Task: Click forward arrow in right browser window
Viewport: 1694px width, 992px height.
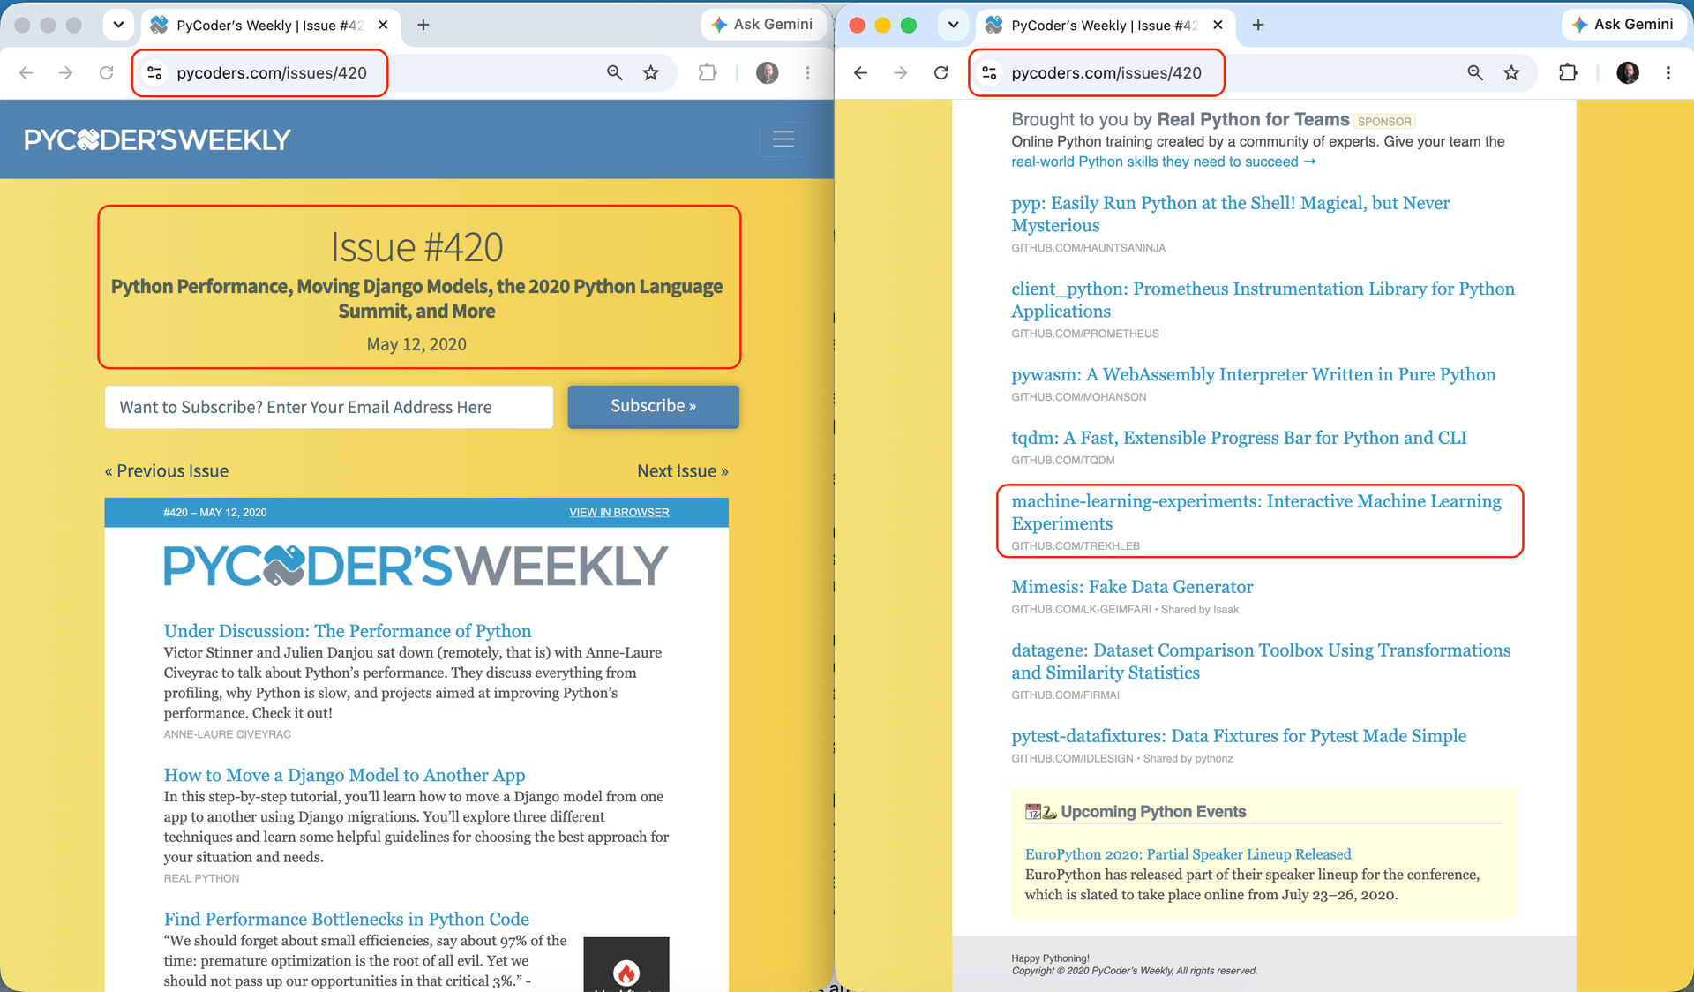Action: pyautogui.click(x=901, y=73)
